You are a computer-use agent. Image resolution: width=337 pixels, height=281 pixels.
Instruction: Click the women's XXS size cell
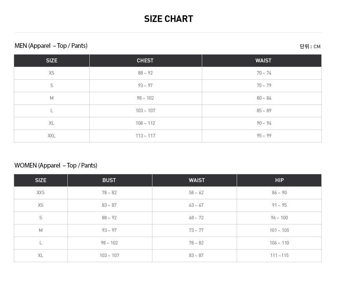pos(41,193)
